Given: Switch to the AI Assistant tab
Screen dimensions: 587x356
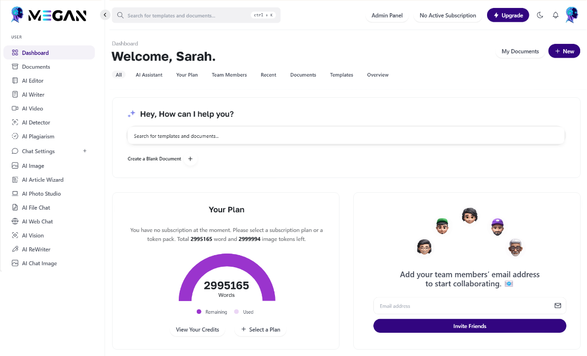Looking at the screenshot, I should 149,75.
